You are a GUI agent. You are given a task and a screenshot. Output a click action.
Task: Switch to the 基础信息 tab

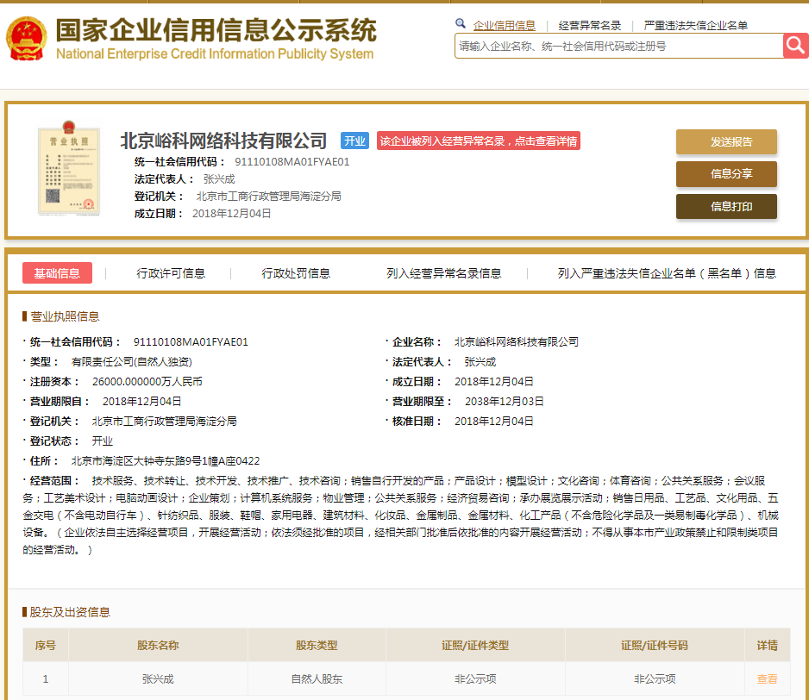tap(57, 273)
